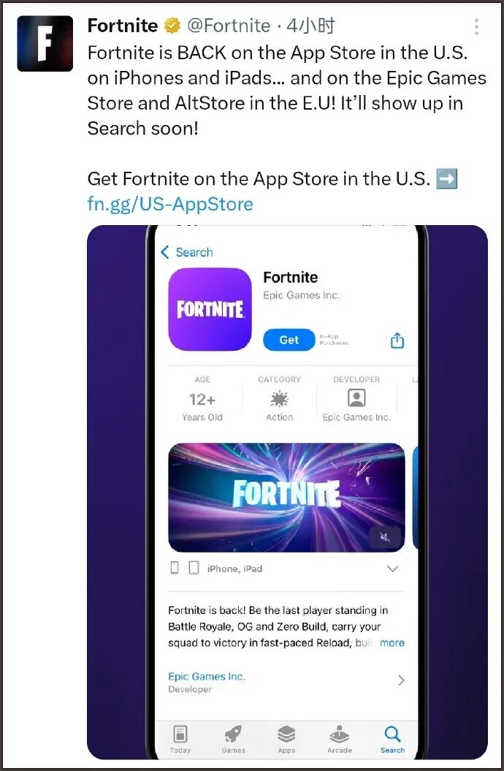Open Epic Games Inc. developer row arrow
Viewport: 504px width, 771px height.
401,680
